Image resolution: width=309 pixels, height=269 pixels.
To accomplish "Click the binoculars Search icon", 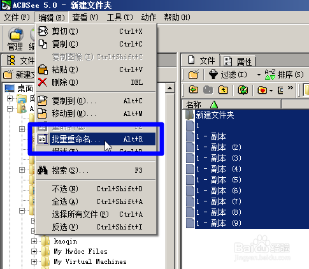I will [43, 170].
